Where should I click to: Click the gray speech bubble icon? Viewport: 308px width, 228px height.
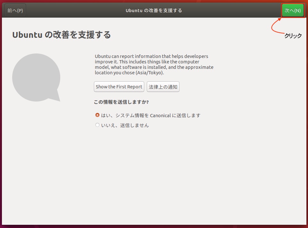(x=36, y=77)
